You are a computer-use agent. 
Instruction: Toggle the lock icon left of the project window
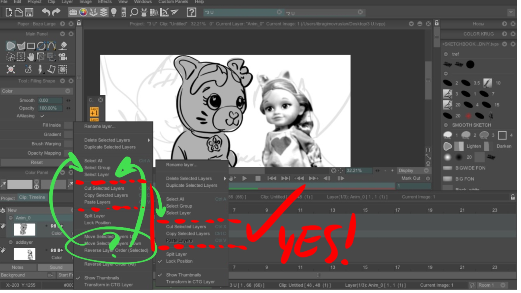(79, 23)
